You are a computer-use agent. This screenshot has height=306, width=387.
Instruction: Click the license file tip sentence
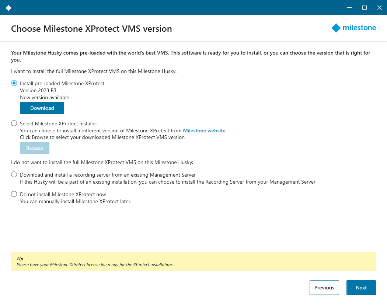[x=94, y=264]
